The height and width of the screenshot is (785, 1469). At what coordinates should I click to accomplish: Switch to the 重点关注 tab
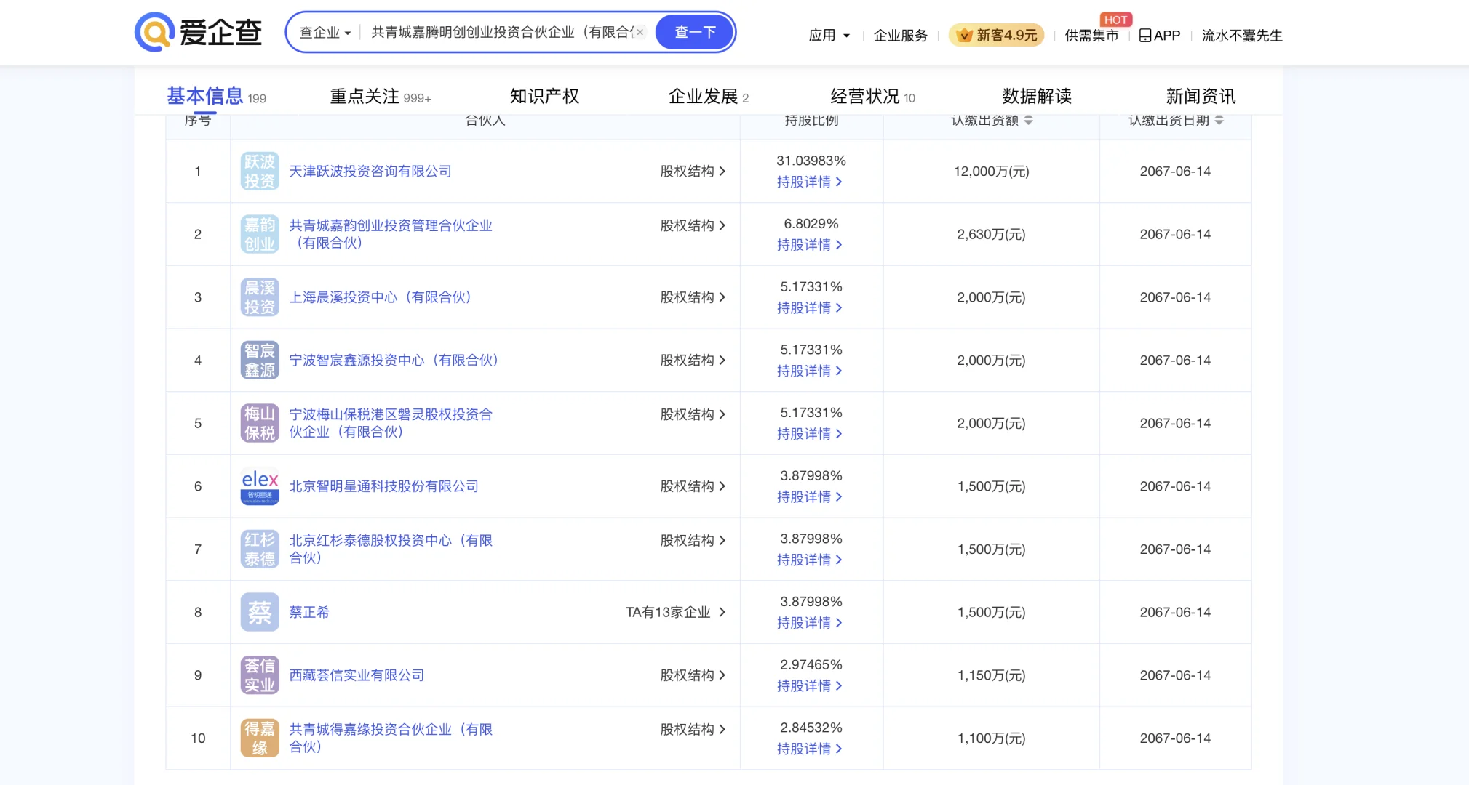tap(381, 96)
